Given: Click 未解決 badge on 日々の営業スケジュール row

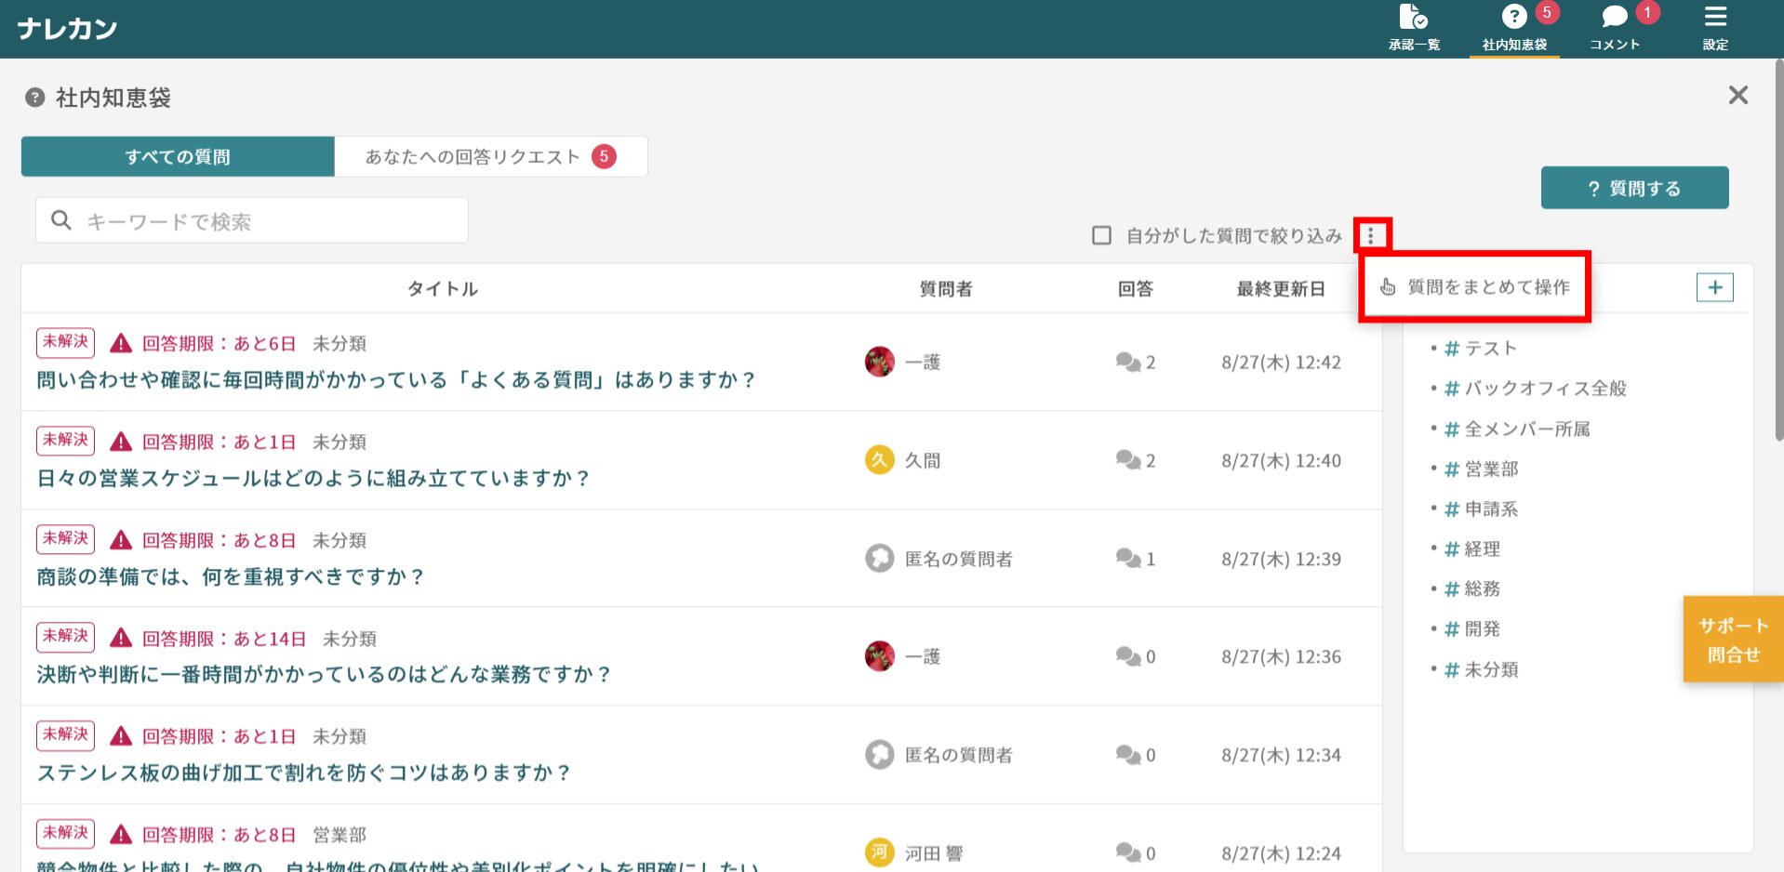Looking at the screenshot, I should coord(65,441).
